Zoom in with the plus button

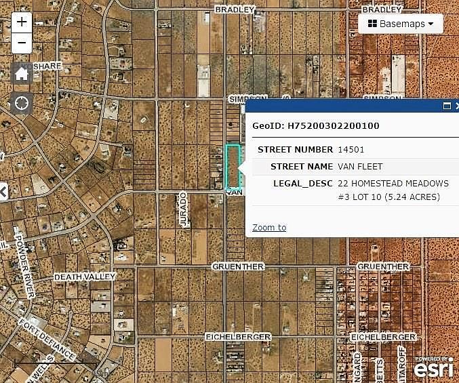[x=22, y=22]
